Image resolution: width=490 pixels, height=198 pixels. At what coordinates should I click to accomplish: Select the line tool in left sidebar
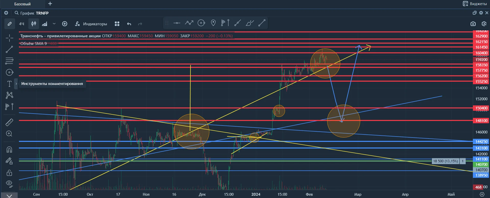coord(9,49)
